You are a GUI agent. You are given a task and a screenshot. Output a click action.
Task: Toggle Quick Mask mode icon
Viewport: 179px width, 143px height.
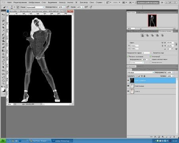(3, 94)
